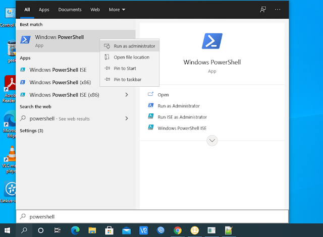Choose Run as administrator in context menu
This screenshot has height=237, width=323.
tap(130, 46)
